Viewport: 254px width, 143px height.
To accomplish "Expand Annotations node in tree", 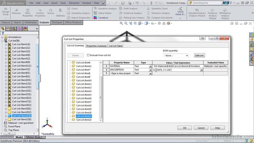I will tap(2, 37).
